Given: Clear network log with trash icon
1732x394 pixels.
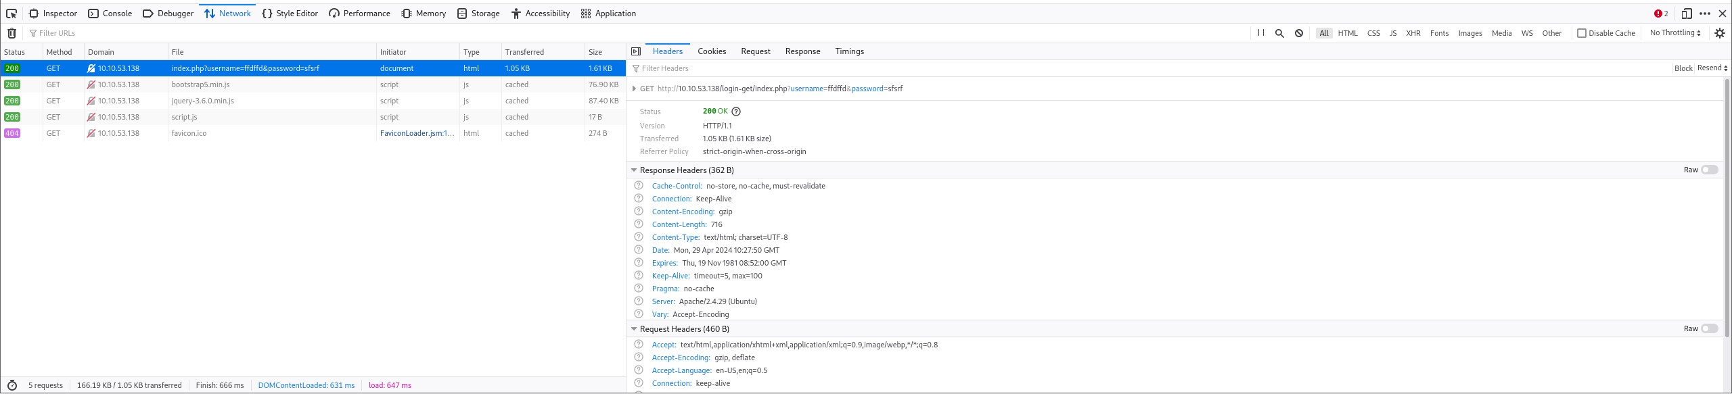Looking at the screenshot, I should (x=12, y=33).
